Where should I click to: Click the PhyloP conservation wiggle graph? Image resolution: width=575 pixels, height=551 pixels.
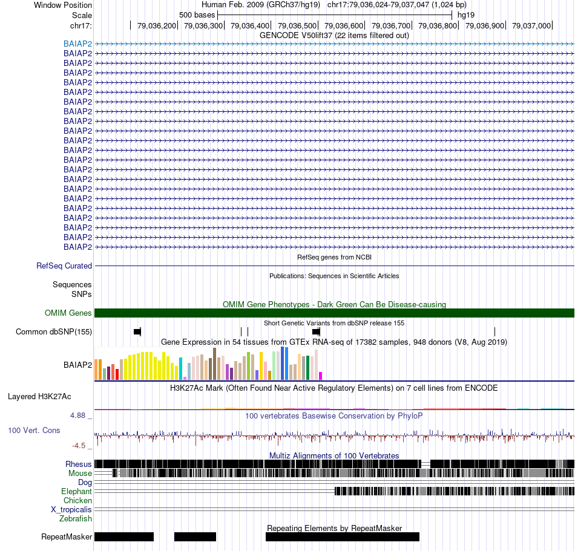point(334,435)
